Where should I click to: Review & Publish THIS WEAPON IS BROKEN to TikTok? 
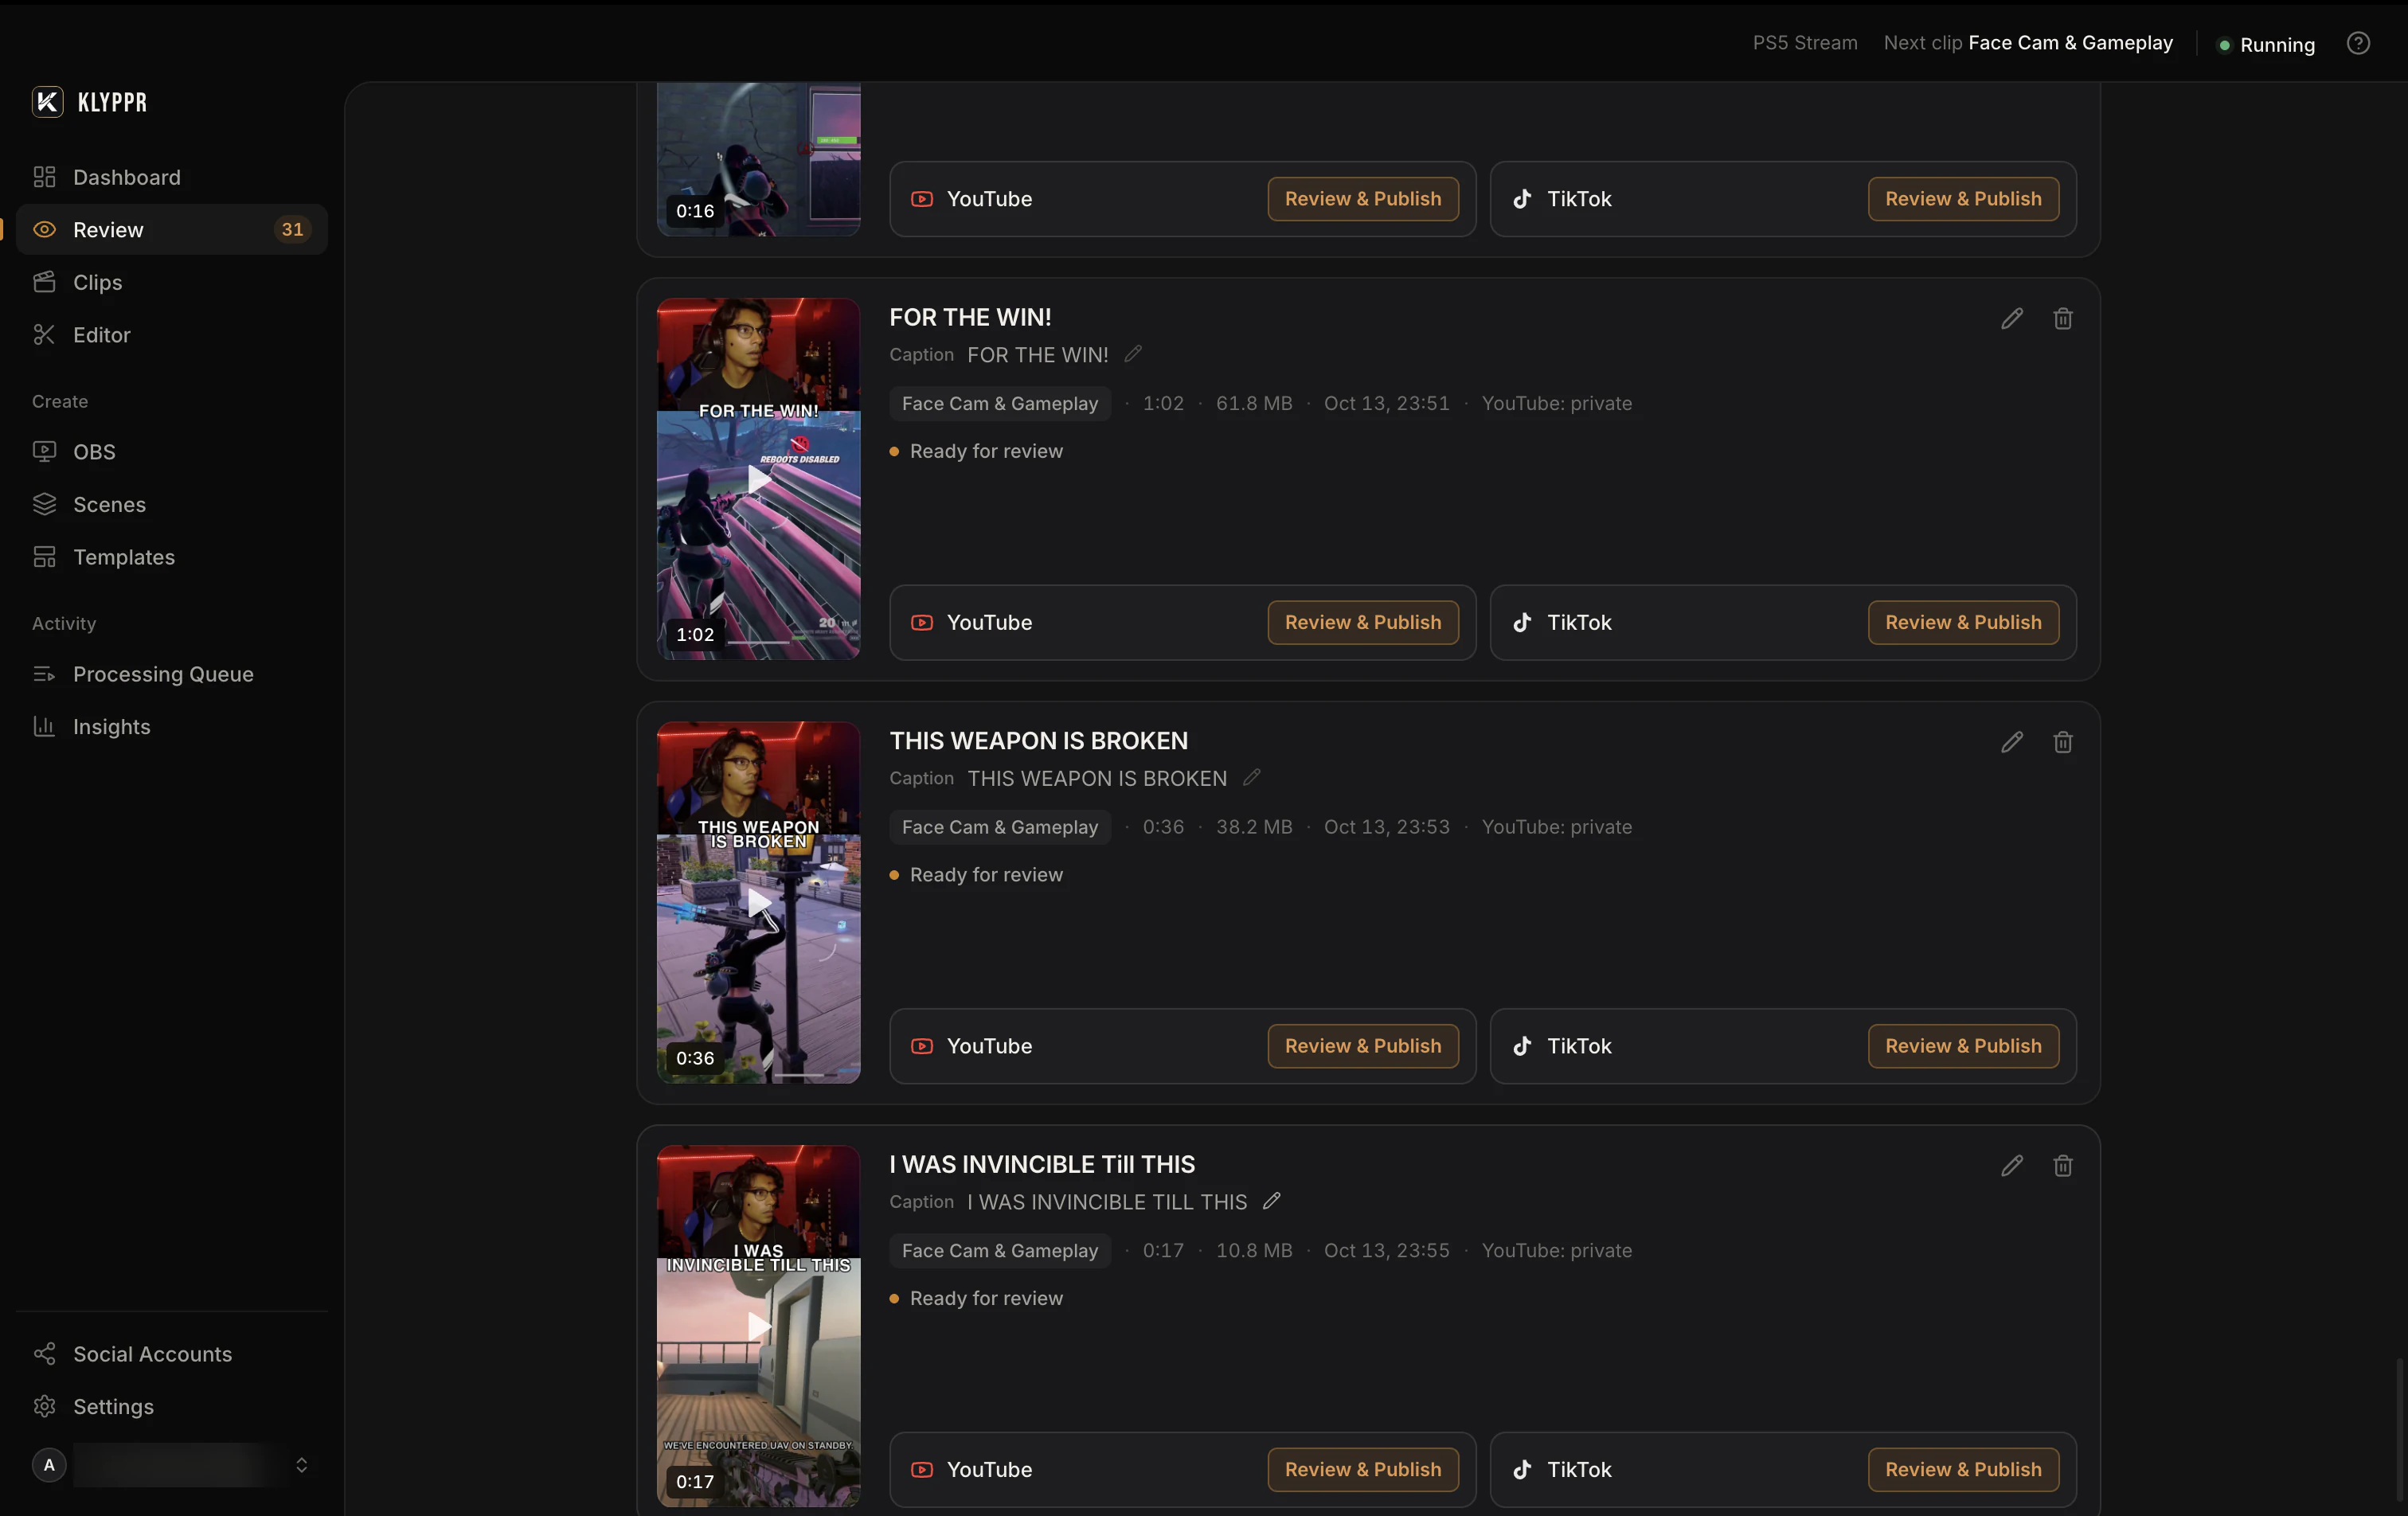1963,1045
